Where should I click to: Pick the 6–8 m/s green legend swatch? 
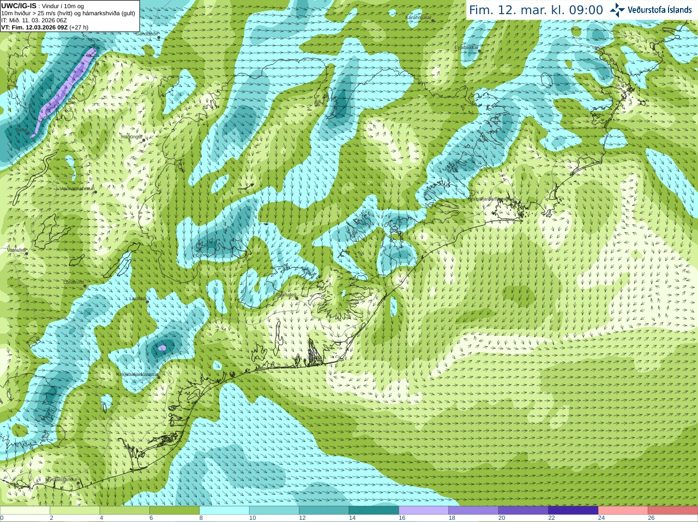click(174, 511)
